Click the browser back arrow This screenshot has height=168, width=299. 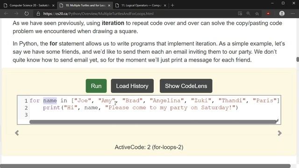click(6, 14)
